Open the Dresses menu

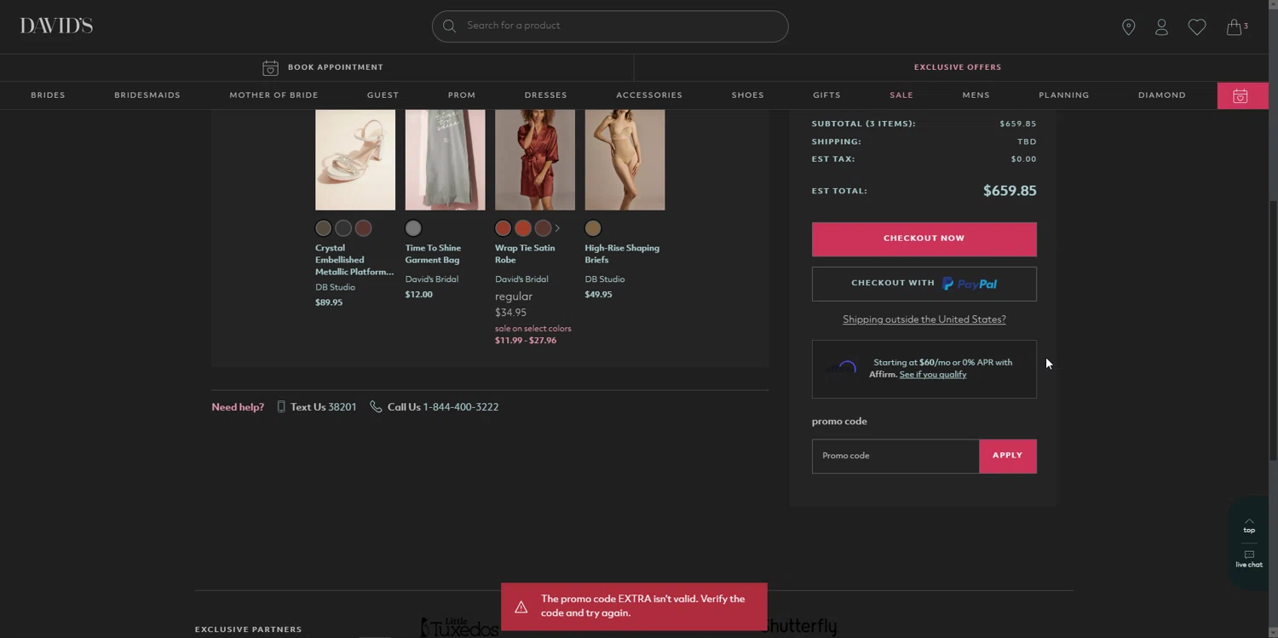[x=545, y=95]
